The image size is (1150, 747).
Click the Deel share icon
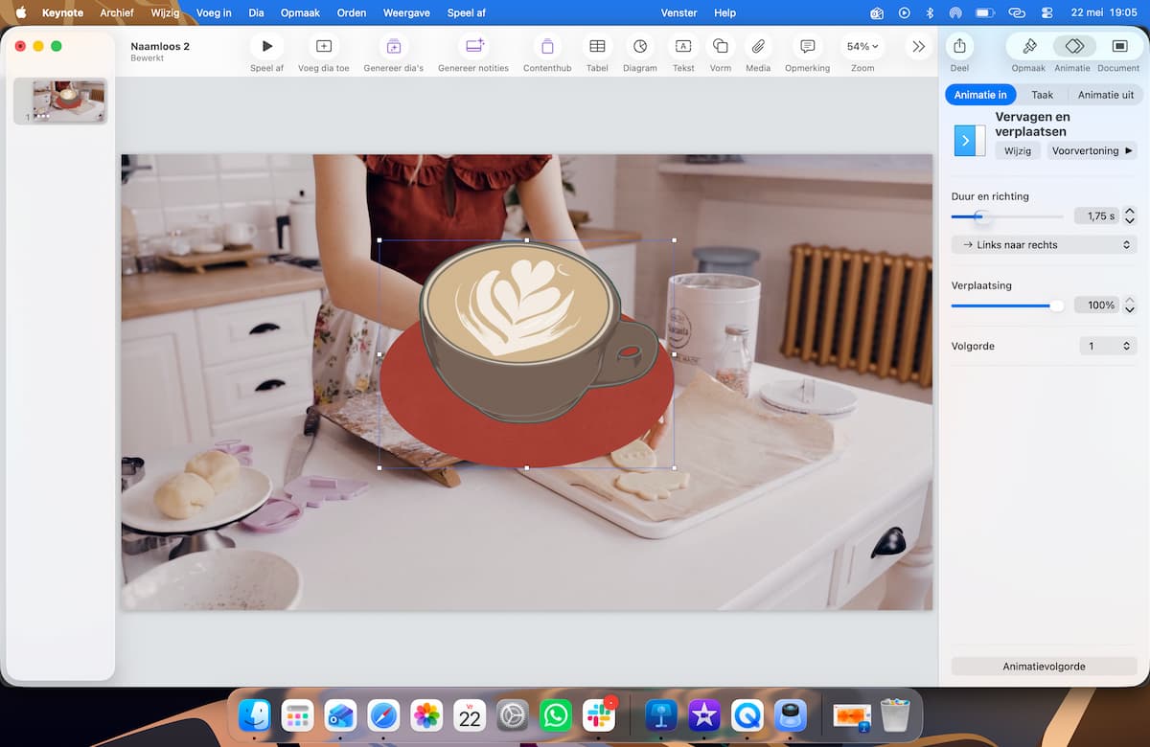pos(959,46)
